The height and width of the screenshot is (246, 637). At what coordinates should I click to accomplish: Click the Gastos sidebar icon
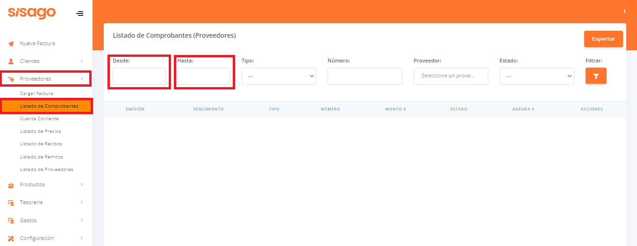pos(11,220)
